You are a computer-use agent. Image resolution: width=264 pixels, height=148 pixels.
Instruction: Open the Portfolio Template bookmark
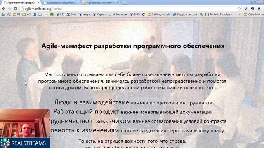coord(219,15)
